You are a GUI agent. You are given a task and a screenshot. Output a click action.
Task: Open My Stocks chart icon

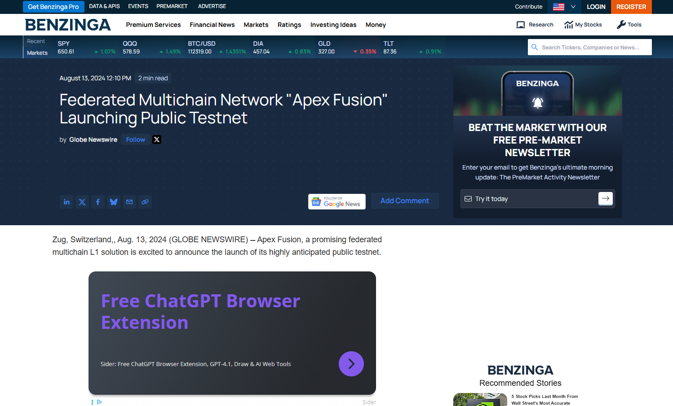pyautogui.click(x=569, y=25)
